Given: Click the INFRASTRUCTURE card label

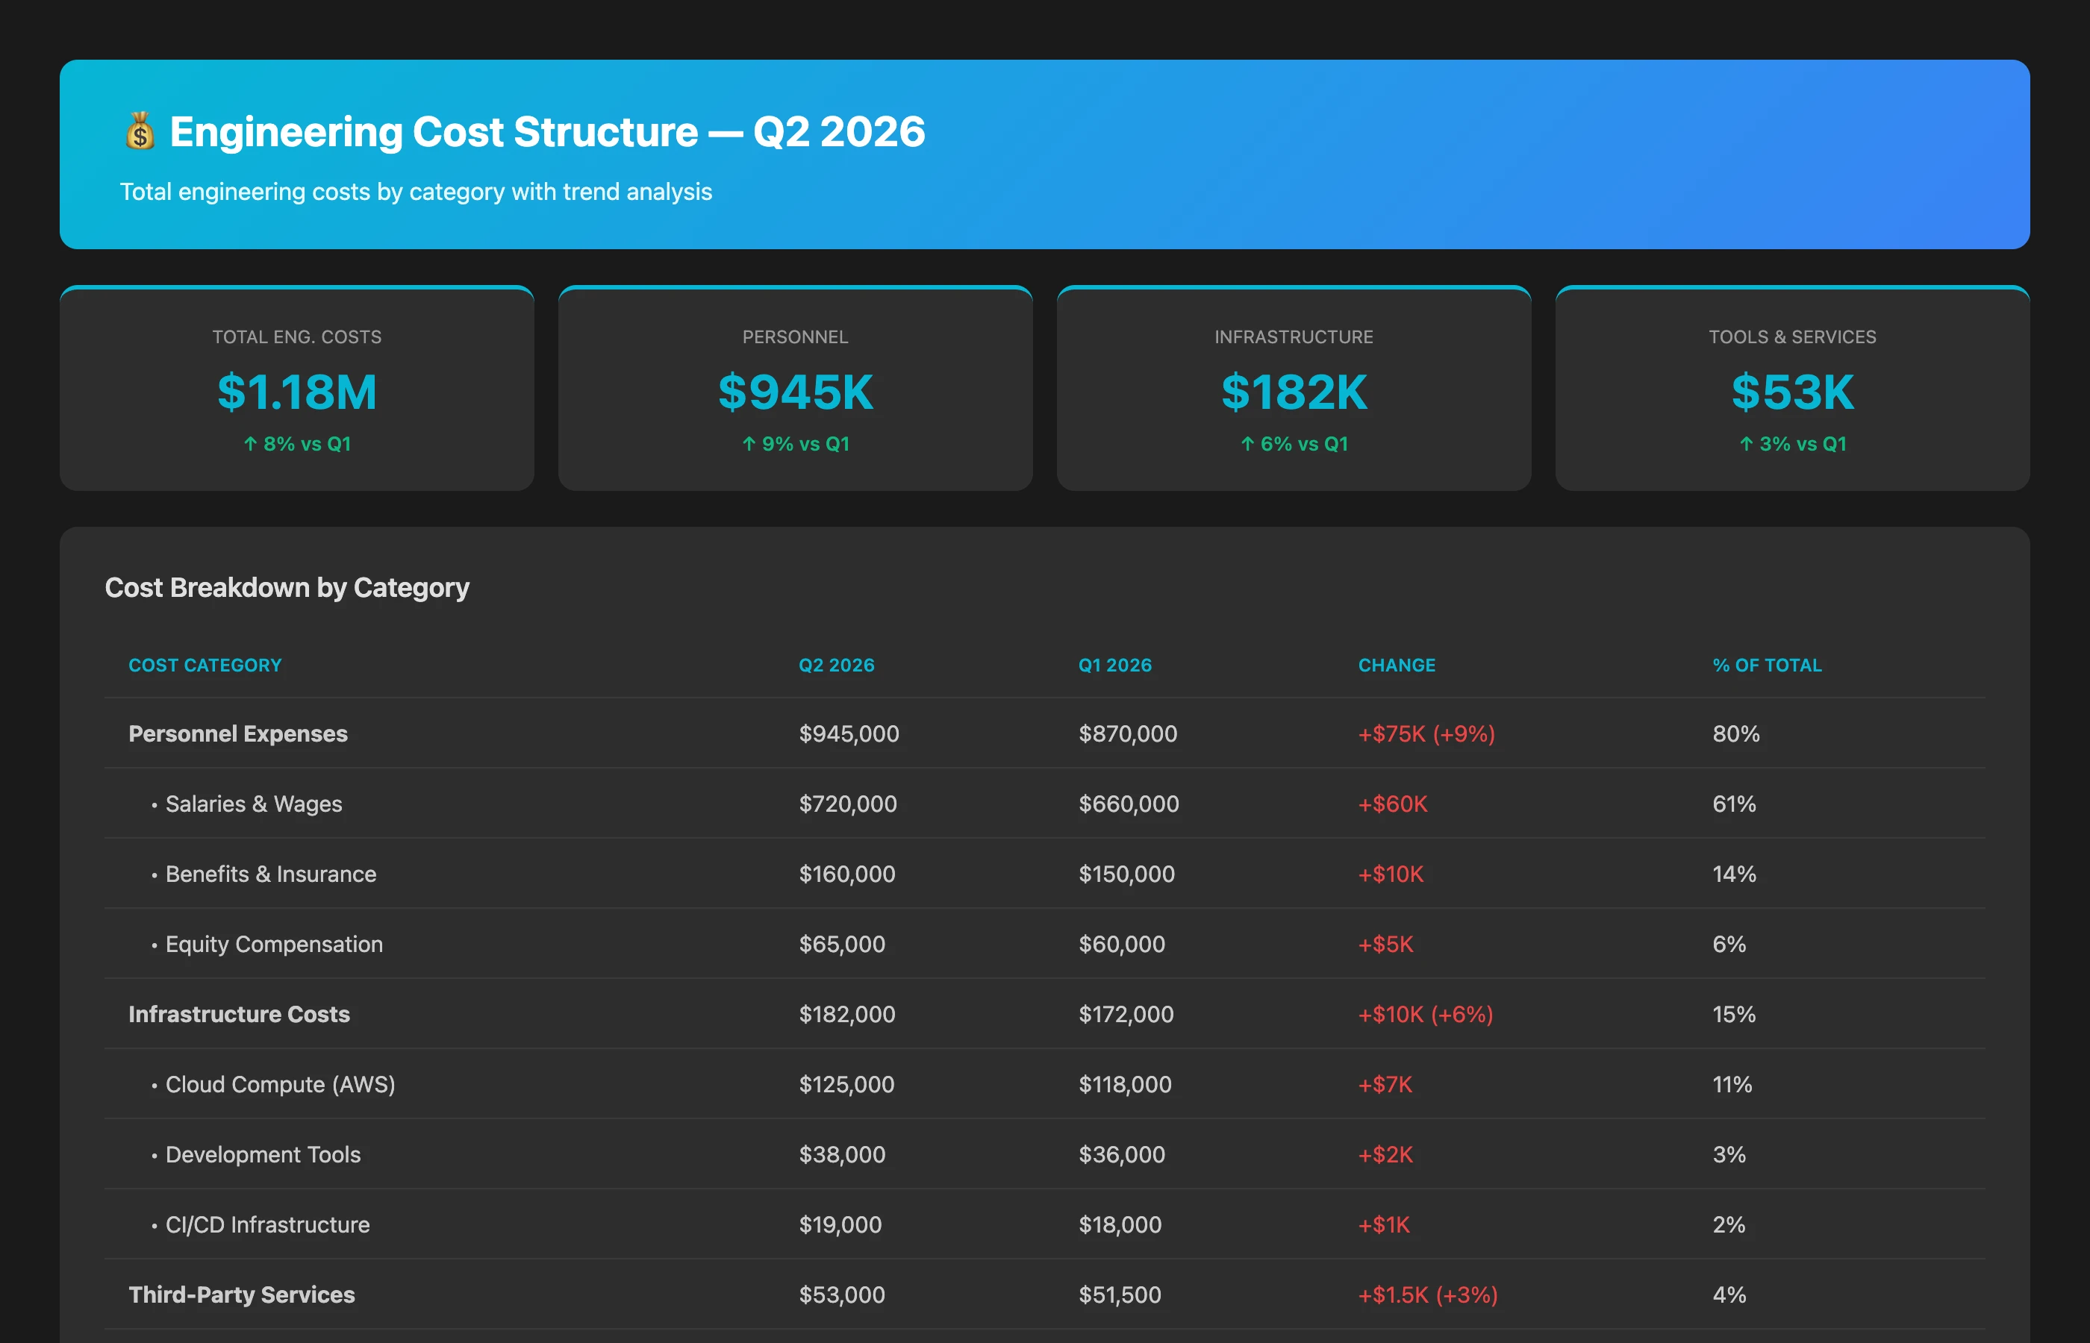Looking at the screenshot, I should pyautogui.click(x=1294, y=336).
